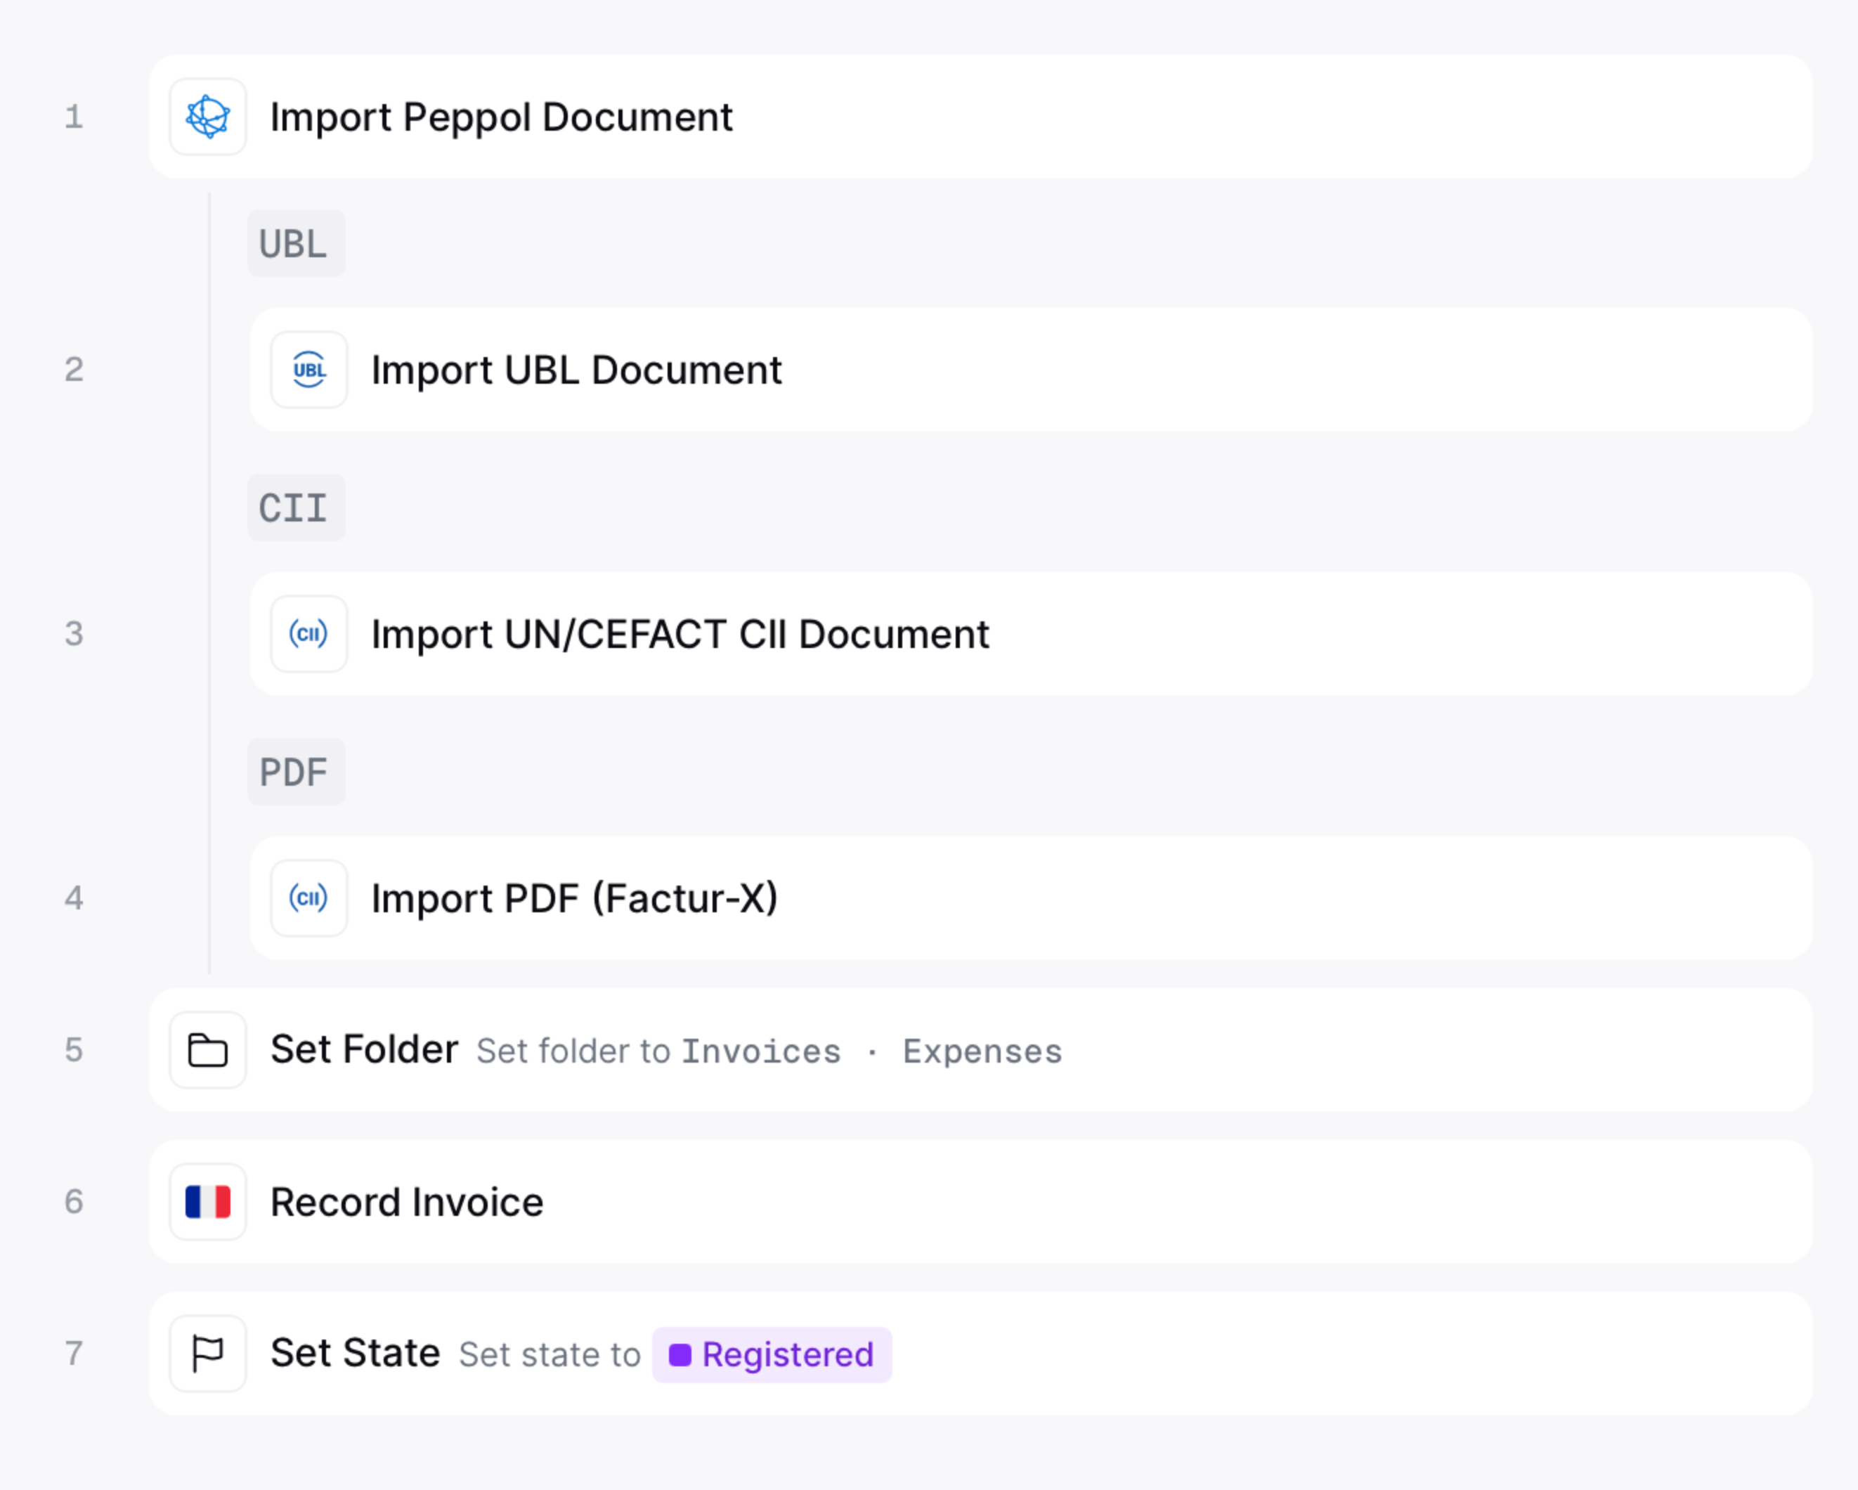The height and width of the screenshot is (1490, 1858).
Task: Click the Registered state badge
Action: pos(772,1354)
